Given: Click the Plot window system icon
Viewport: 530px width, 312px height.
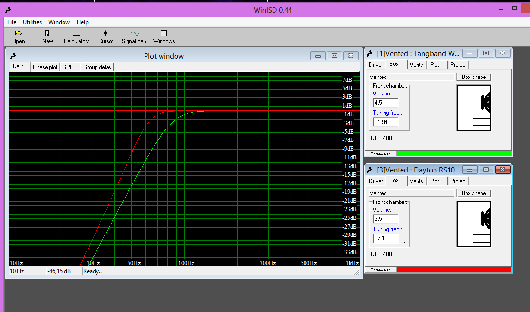Looking at the screenshot, I should (x=13, y=56).
